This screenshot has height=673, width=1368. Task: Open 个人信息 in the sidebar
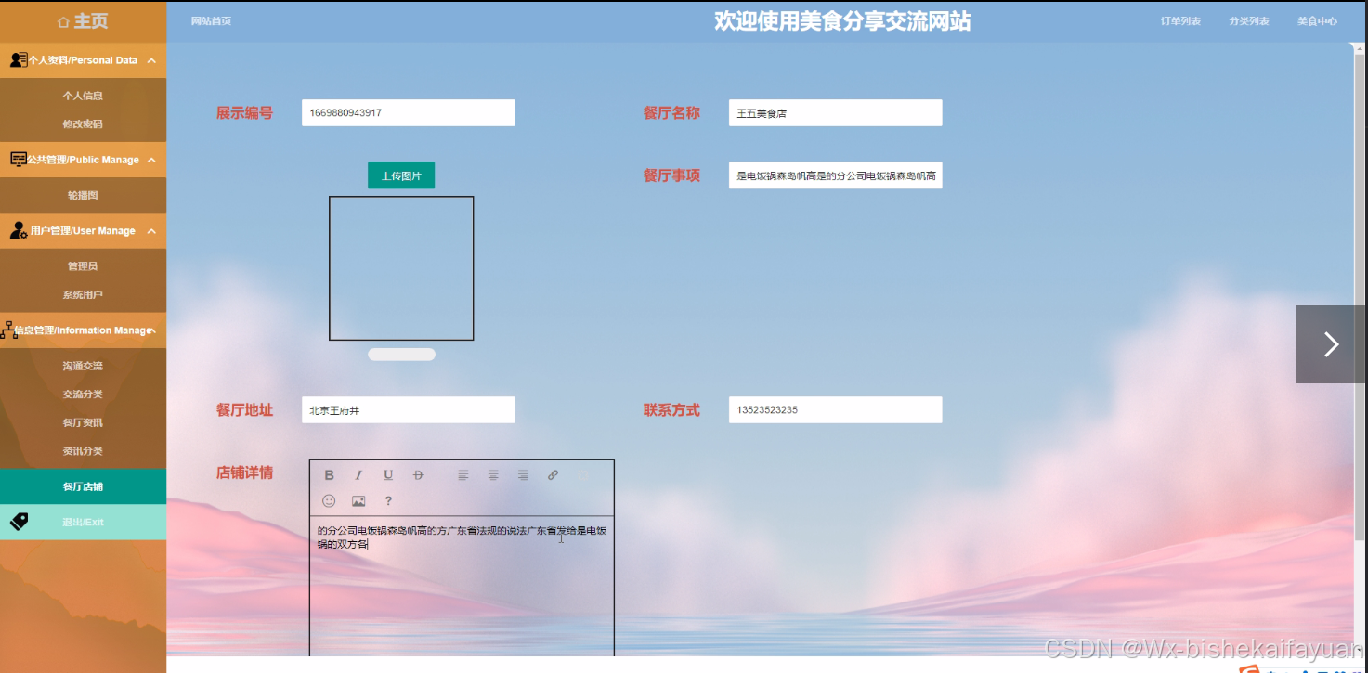pos(83,96)
